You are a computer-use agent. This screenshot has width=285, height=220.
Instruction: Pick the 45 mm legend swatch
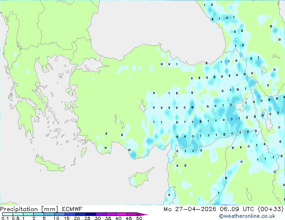(x=132, y=214)
